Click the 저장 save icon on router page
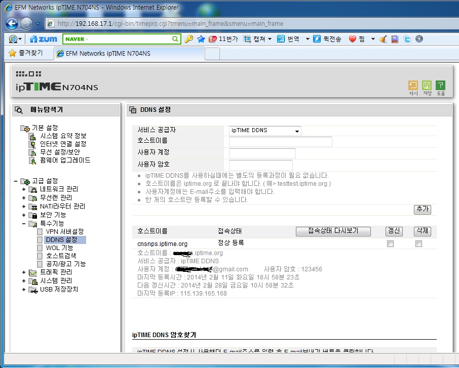This screenshot has width=459, height=368. click(427, 88)
